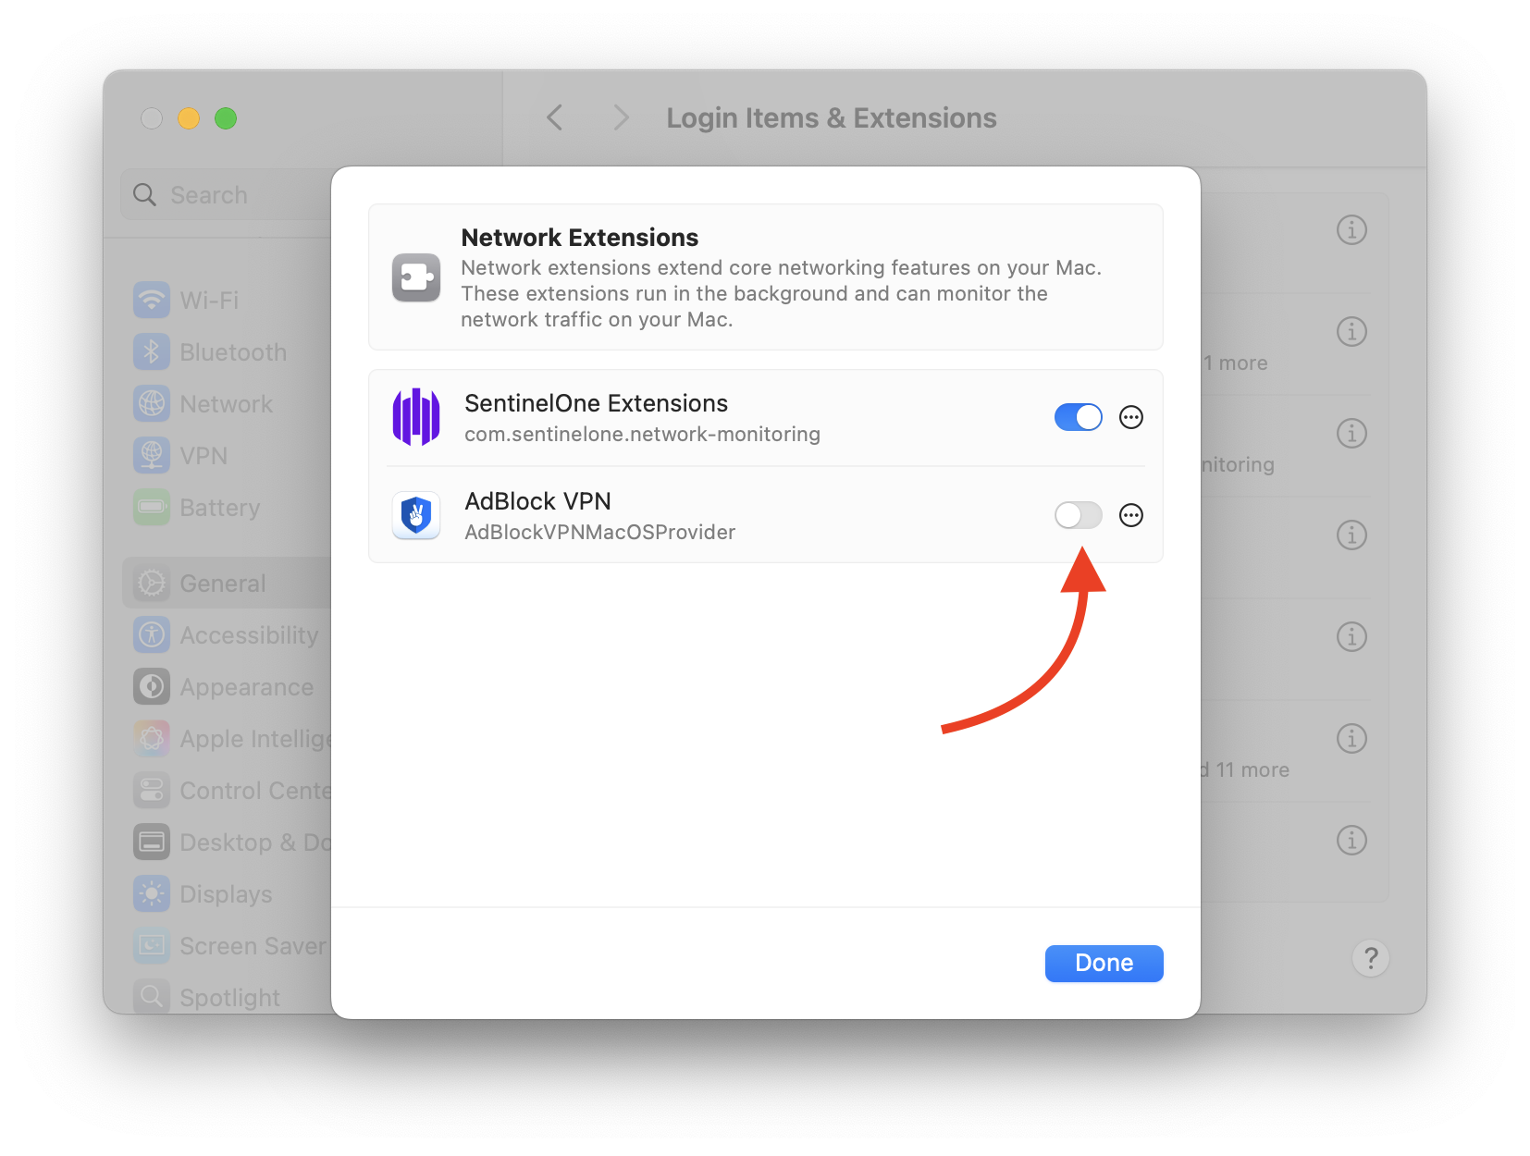The height and width of the screenshot is (1156, 1530).
Task: Open AdBlock VPN more options menu
Action: [x=1130, y=515]
